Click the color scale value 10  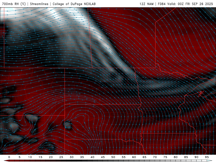click(x=30, y=157)
